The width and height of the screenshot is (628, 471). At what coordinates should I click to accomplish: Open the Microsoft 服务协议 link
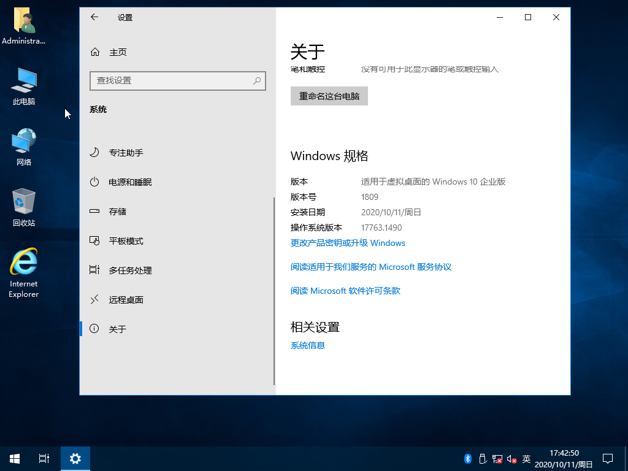pos(371,267)
